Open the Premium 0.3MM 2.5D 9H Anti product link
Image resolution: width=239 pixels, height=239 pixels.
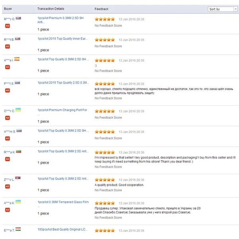[63, 21]
